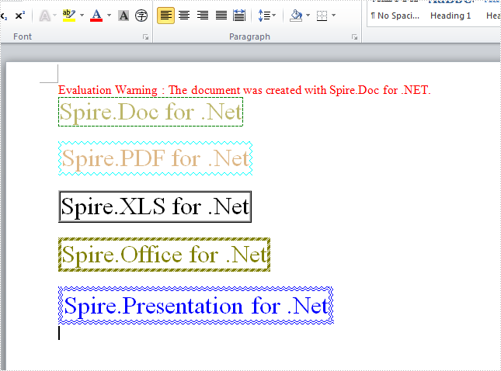Viewport: 501px width, 371px height.
Task: Click on Evaluation Warning red text
Action: tap(245, 90)
